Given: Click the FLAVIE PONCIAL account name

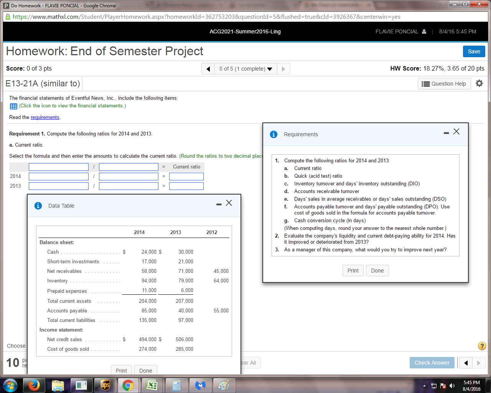Looking at the screenshot, I should [397, 31].
